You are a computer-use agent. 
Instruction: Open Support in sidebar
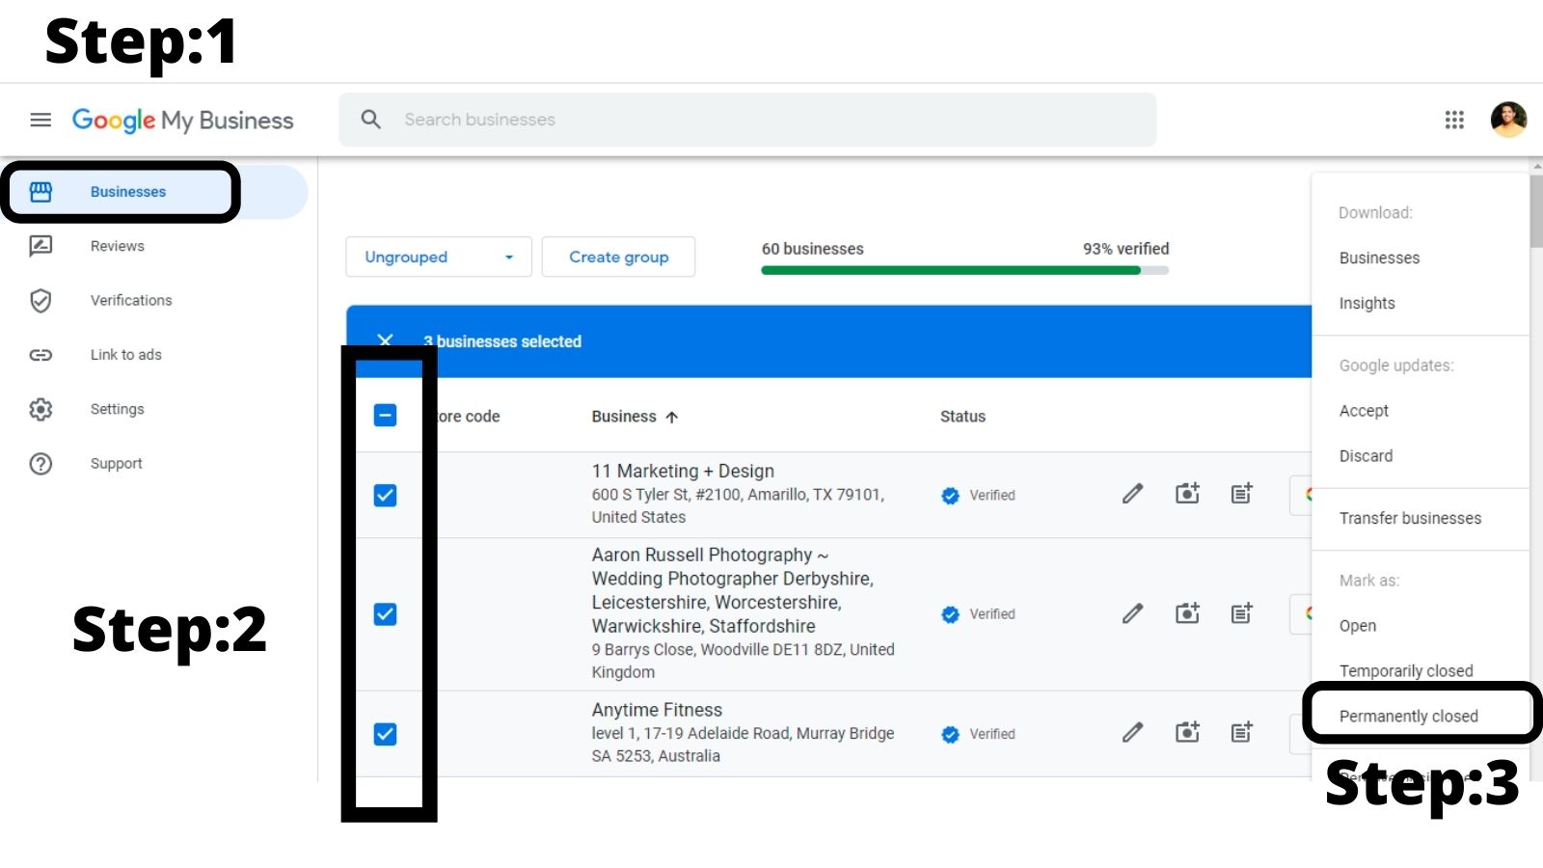[117, 464]
